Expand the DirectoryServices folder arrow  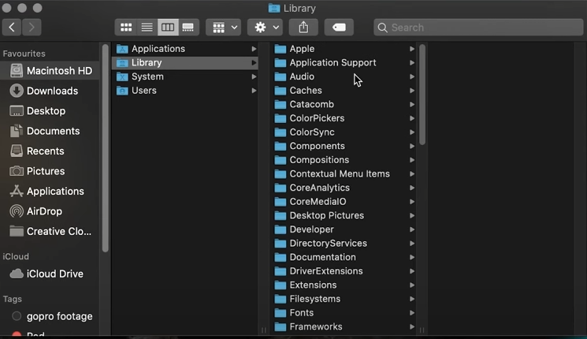(x=412, y=243)
